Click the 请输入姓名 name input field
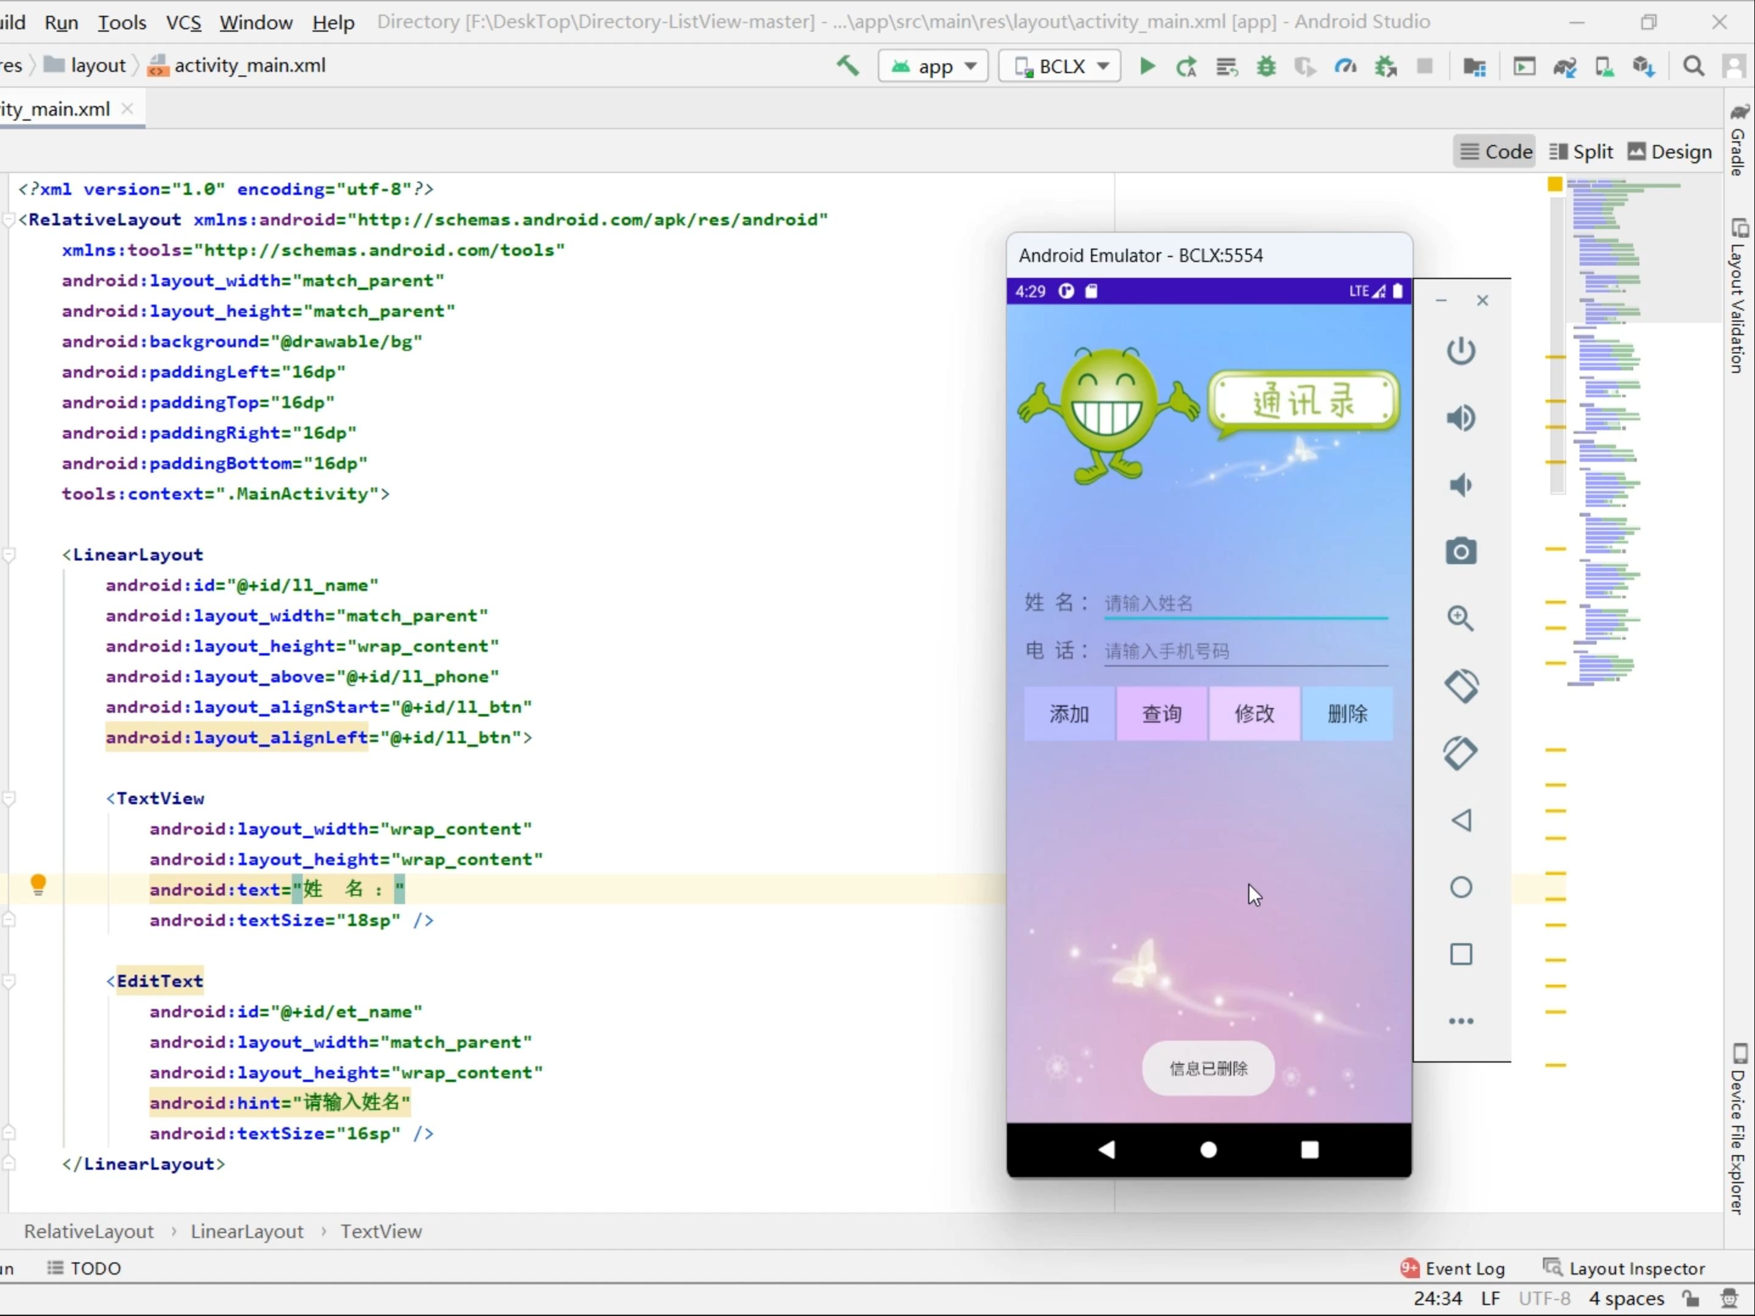 coord(1246,603)
